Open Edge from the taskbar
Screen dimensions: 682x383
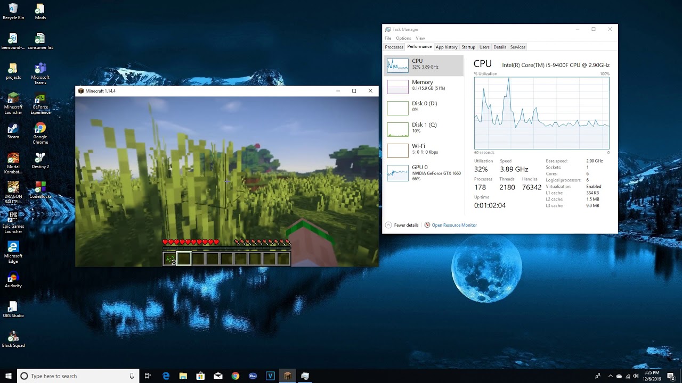pos(166,376)
